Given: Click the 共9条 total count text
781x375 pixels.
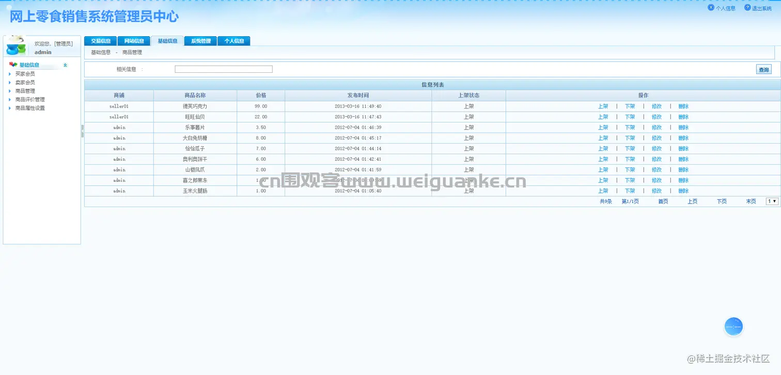Looking at the screenshot, I should [606, 201].
